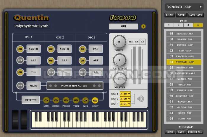Select preset 63 KODO - ARP

[x=184, y=113]
